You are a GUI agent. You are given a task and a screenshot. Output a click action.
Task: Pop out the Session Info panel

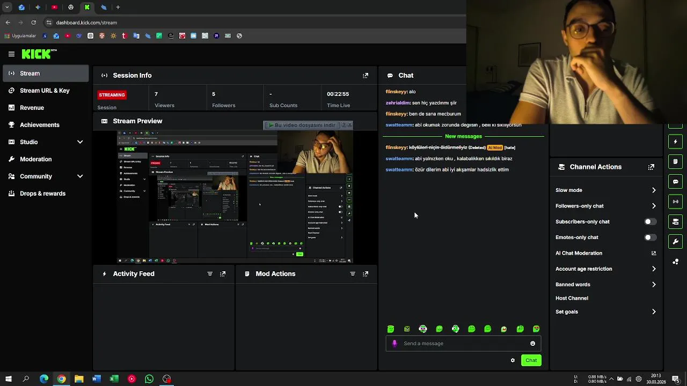coord(366,76)
